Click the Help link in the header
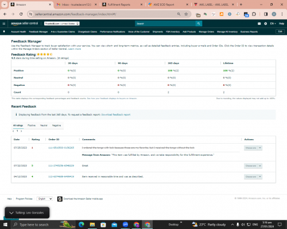287x229 pixels. pyautogui.click(x=281, y=23)
